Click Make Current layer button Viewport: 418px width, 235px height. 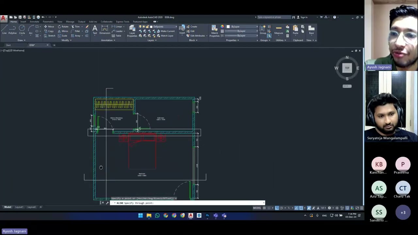click(165, 31)
